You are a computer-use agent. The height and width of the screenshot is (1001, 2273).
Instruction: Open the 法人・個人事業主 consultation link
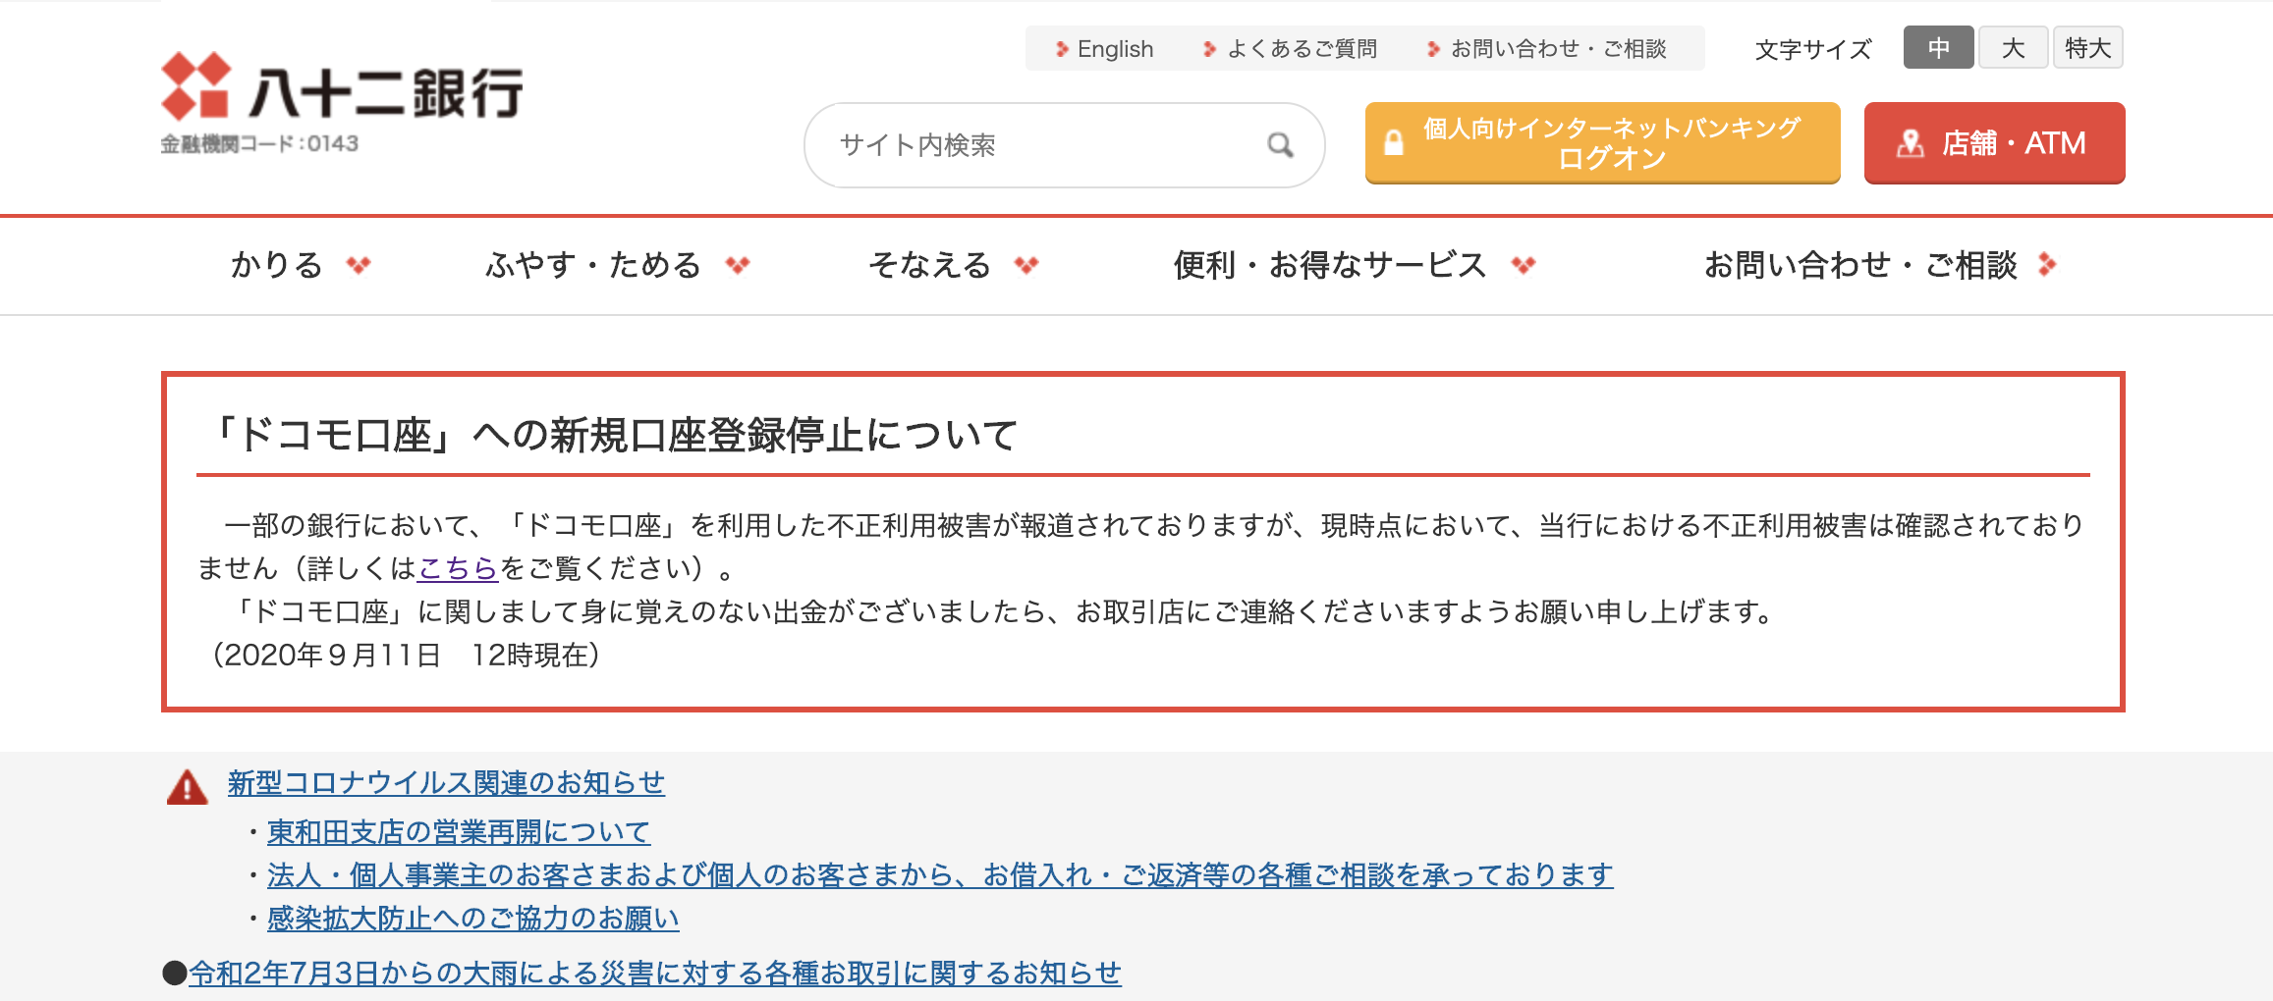[x=940, y=874]
